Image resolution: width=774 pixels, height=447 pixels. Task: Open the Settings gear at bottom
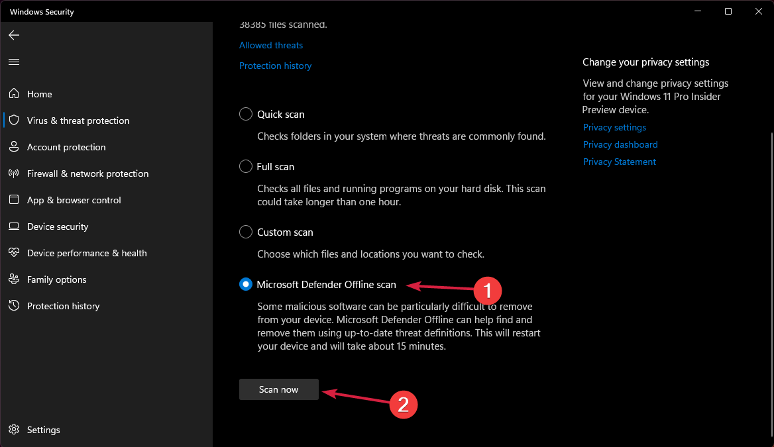14,430
